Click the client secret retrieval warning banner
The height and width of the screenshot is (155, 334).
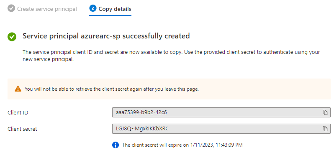[169, 89]
